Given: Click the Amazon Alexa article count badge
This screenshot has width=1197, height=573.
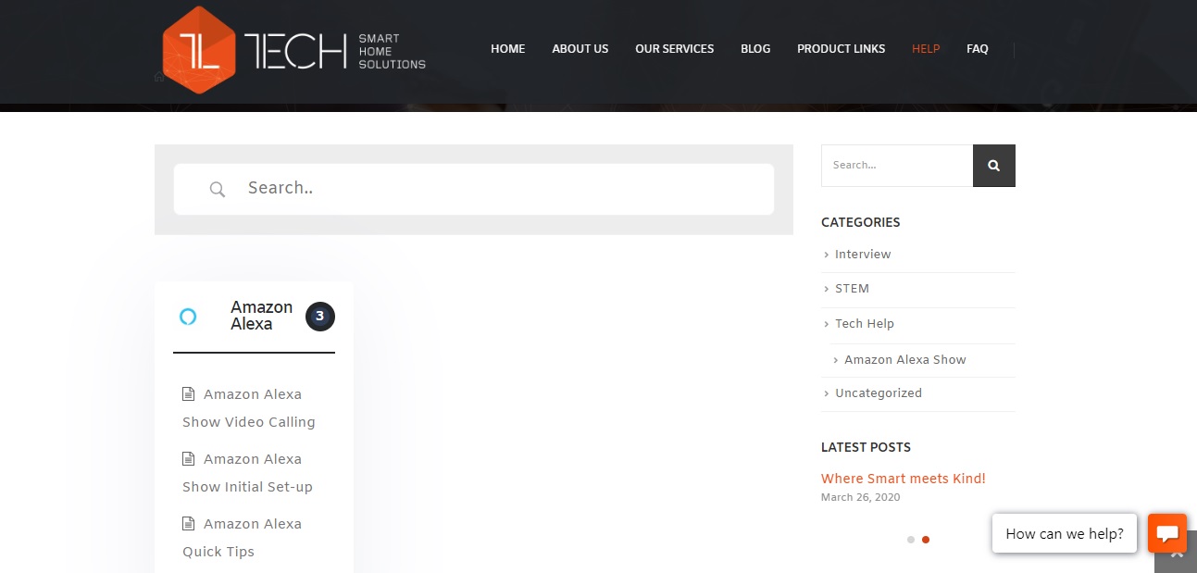Looking at the screenshot, I should click(319, 317).
